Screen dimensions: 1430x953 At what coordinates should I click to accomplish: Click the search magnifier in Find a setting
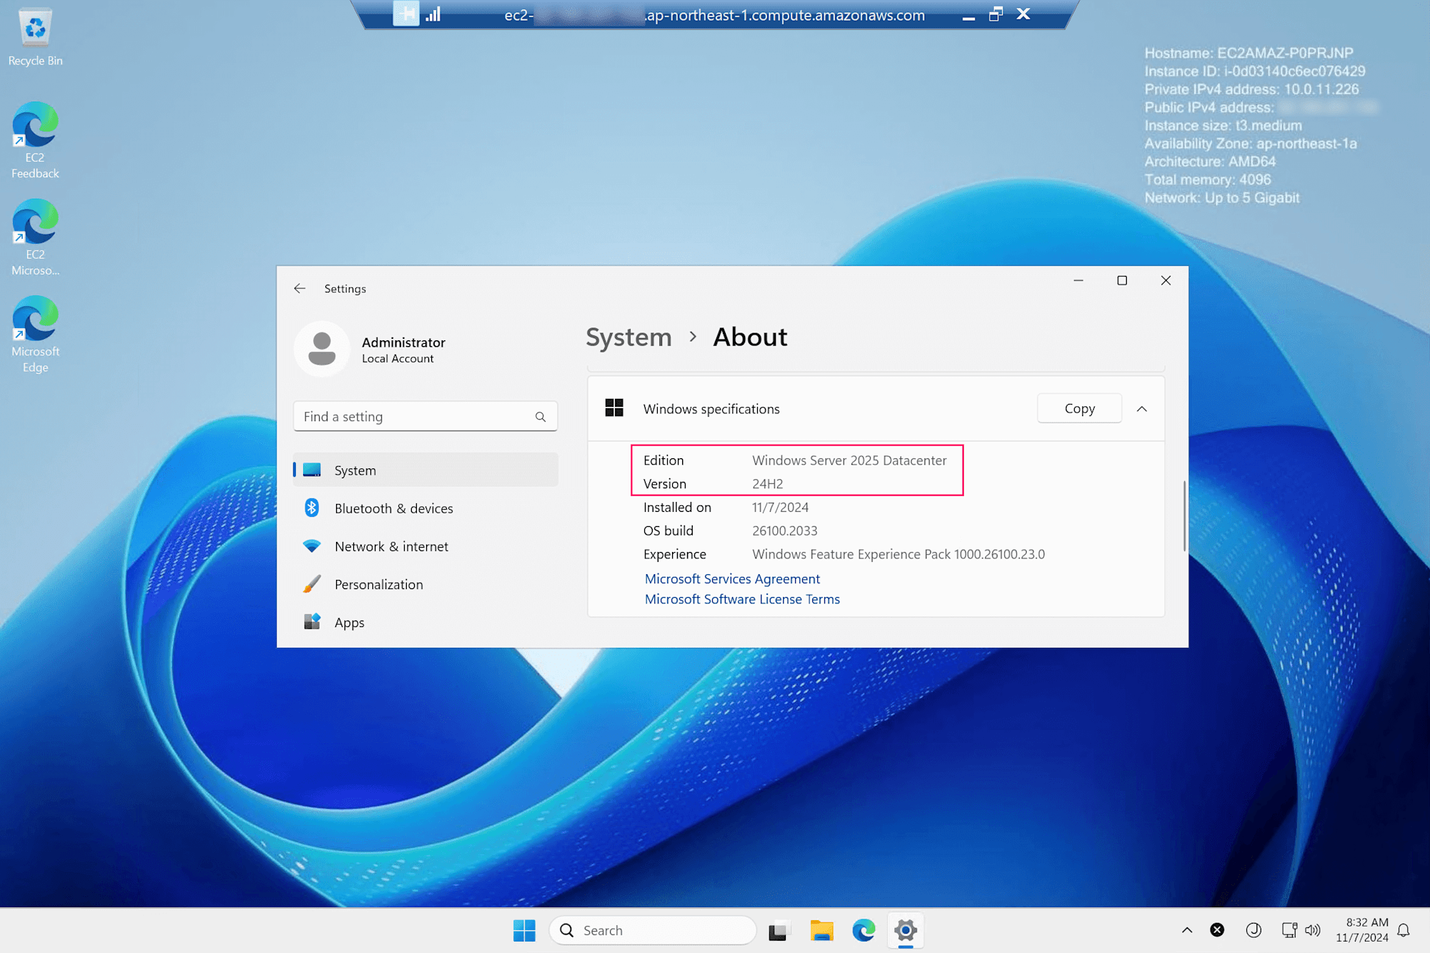[541, 417]
